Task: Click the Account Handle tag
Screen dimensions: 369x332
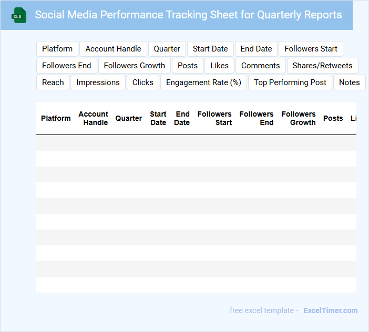Action: click(113, 49)
